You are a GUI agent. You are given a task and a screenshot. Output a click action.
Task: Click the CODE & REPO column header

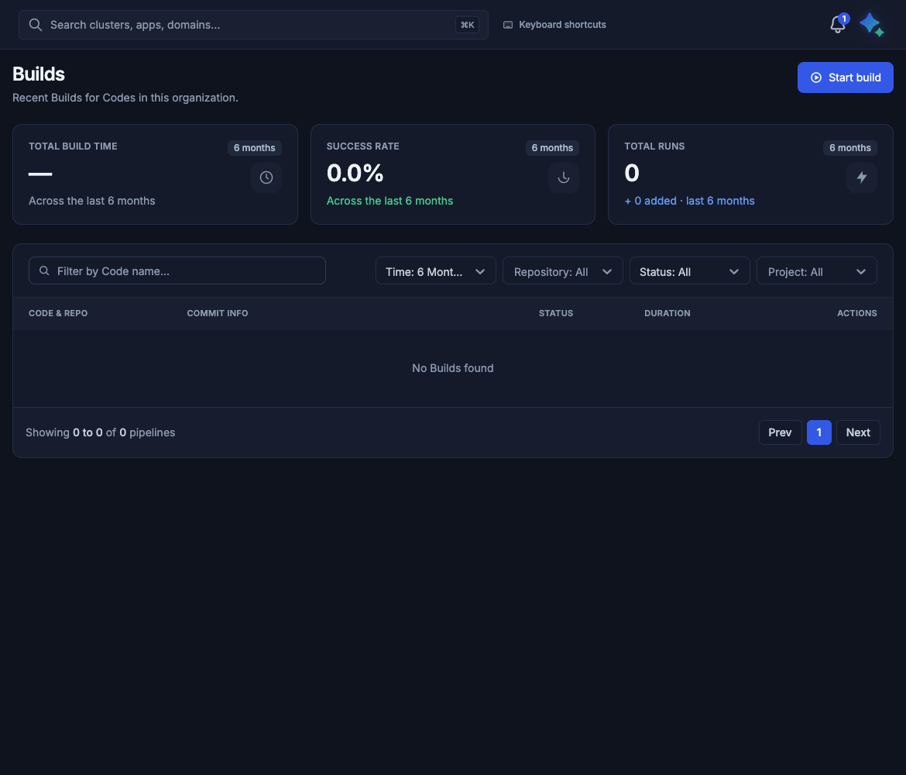coord(58,313)
